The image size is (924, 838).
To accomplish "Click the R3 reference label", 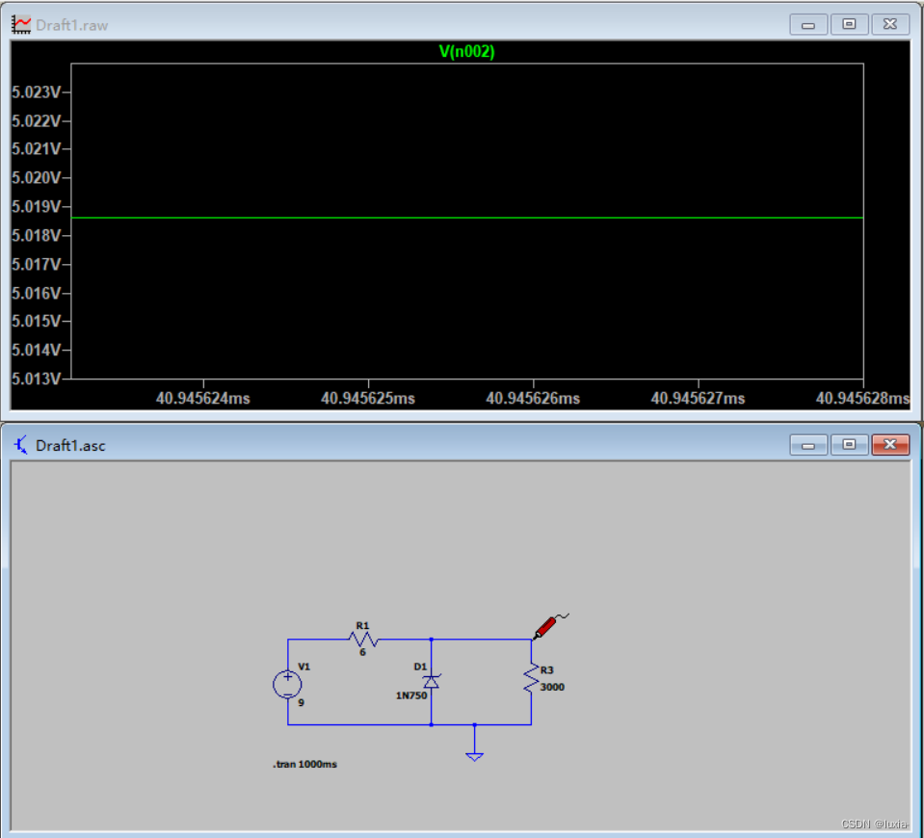I will pyautogui.click(x=547, y=670).
